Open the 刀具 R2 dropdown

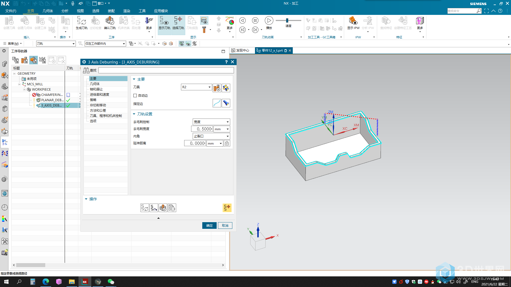point(196,87)
